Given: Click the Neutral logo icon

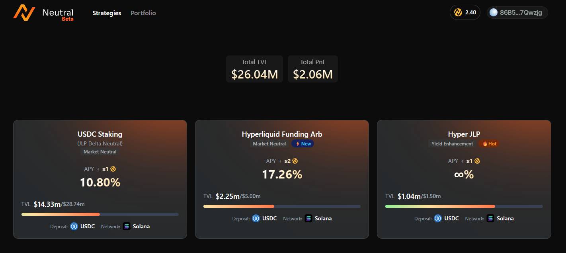Looking at the screenshot, I should coord(24,13).
